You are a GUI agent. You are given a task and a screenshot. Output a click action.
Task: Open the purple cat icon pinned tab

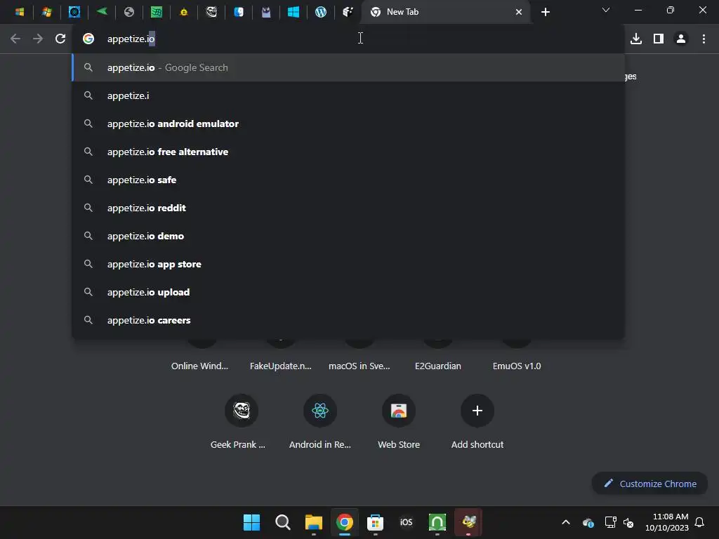click(266, 12)
